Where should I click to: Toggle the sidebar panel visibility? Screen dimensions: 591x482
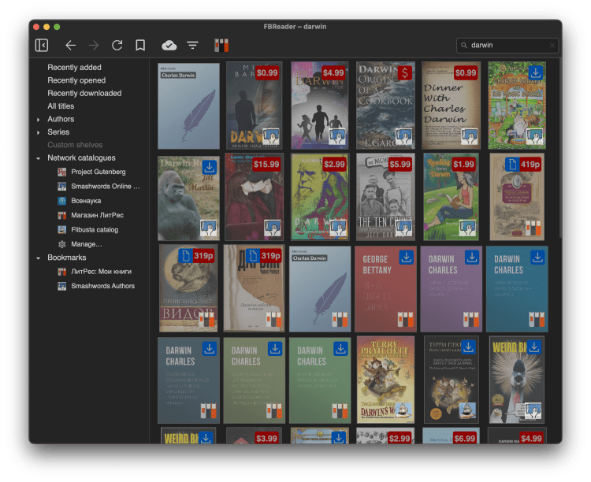tap(42, 46)
